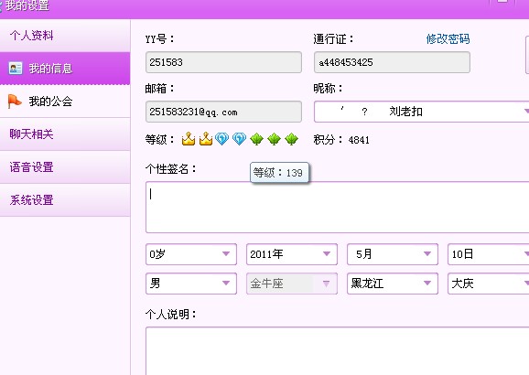
Task: Expand the 昵称 nickname combo box
Action: [x=421, y=112]
